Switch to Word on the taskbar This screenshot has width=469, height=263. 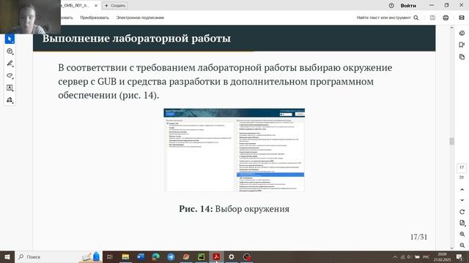(141, 256)
